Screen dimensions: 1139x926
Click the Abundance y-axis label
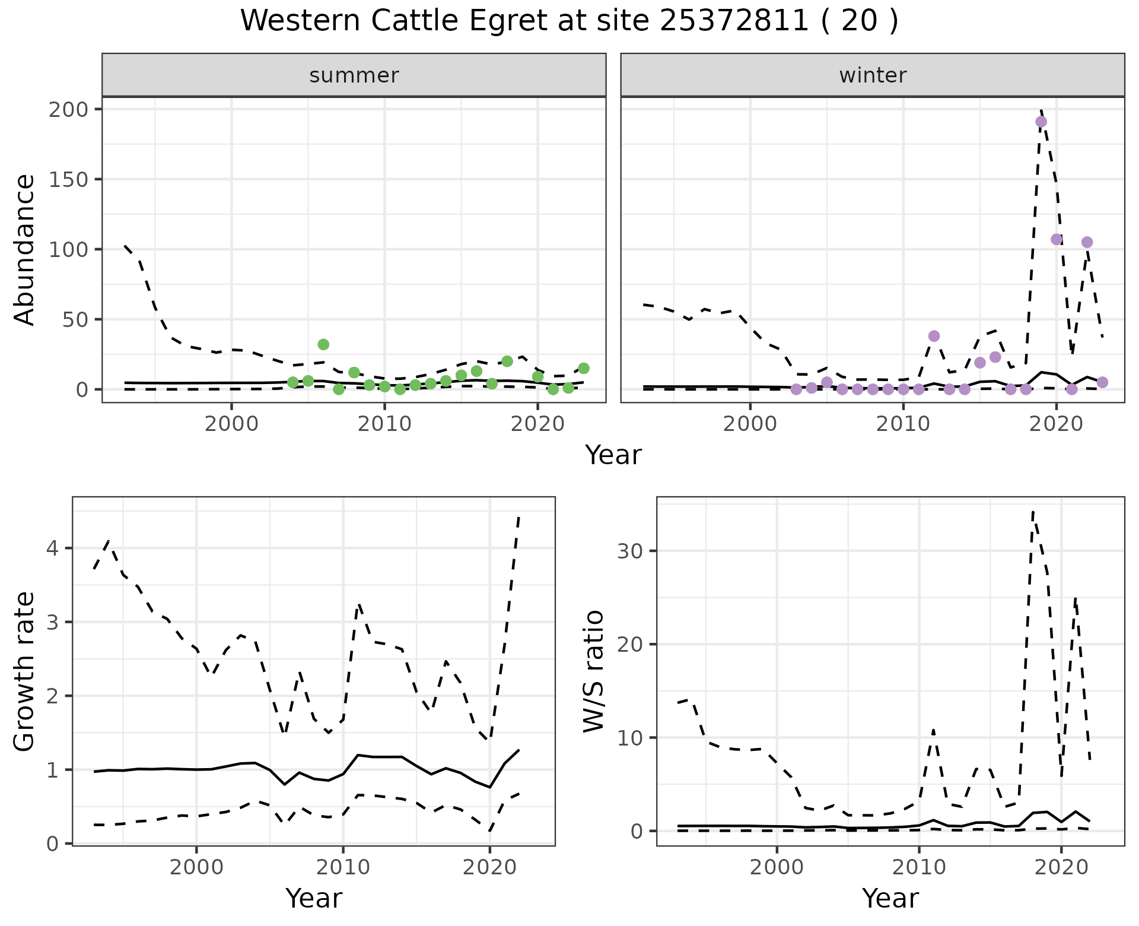point(24,249)
